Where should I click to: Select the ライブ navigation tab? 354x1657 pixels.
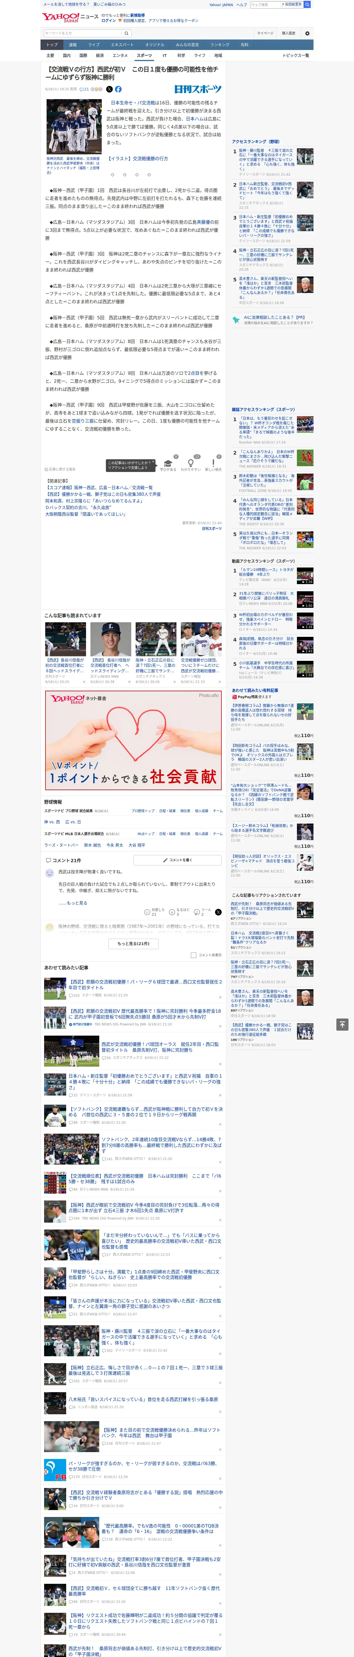point(94,45)
